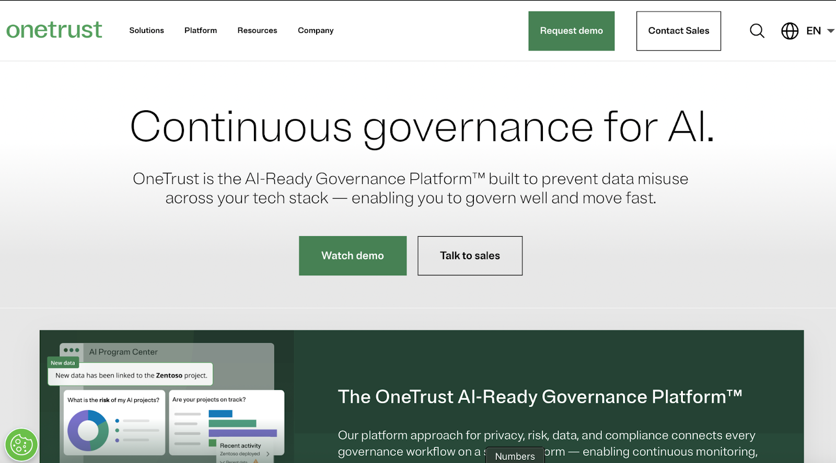The height and width of the screenshot is (463, 836).
Task: Open the Company menu
Action: (316, 30)
